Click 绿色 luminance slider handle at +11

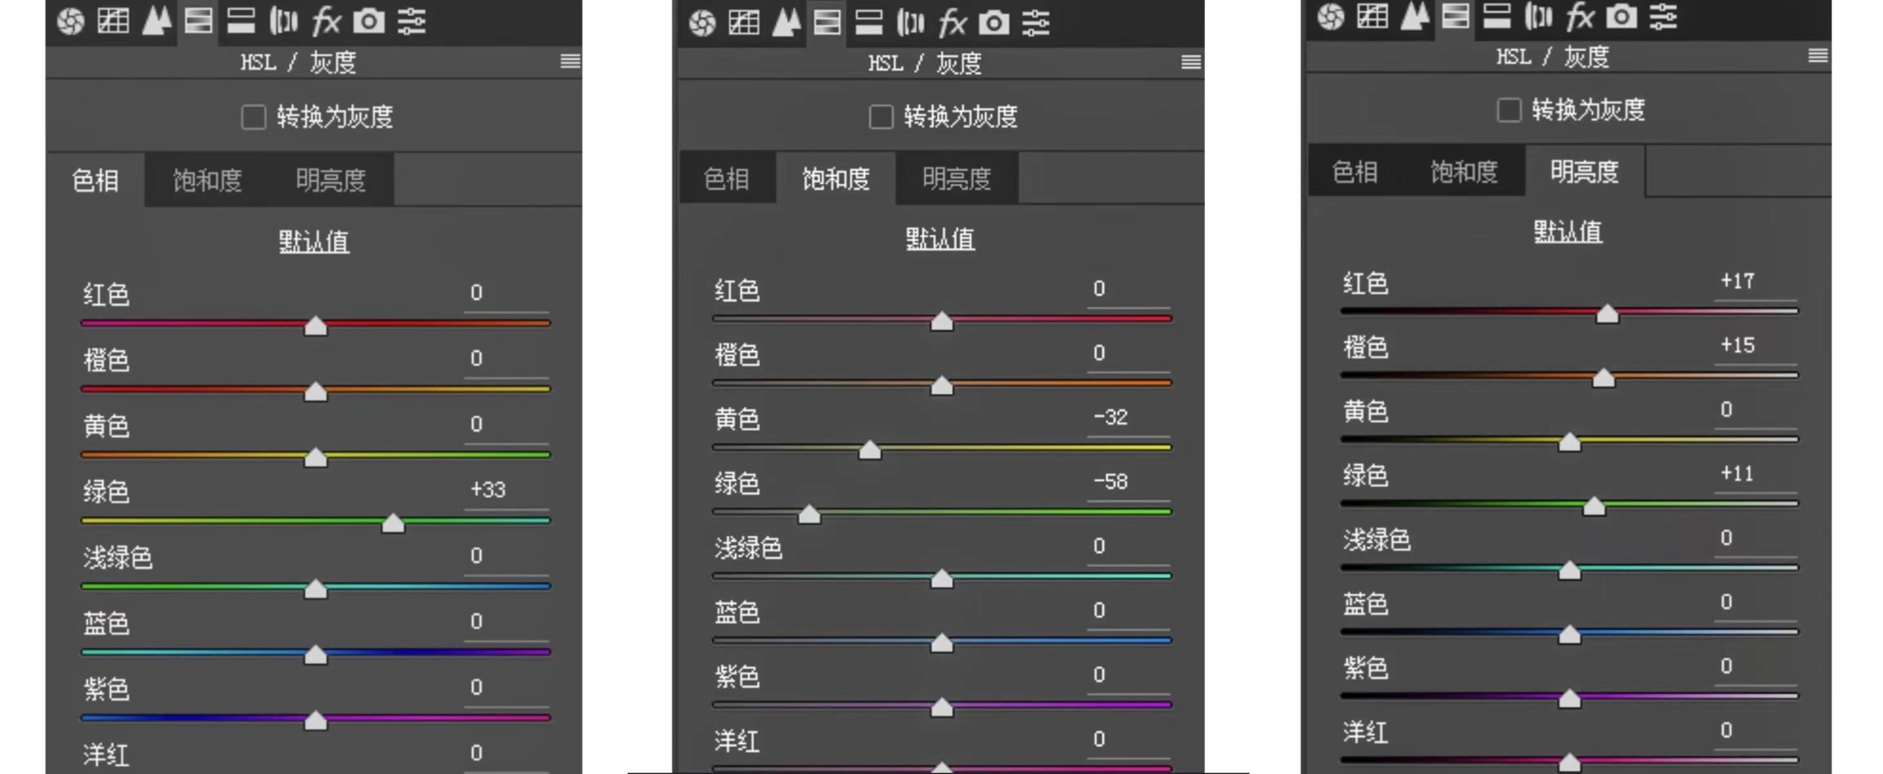(1594, 506)
